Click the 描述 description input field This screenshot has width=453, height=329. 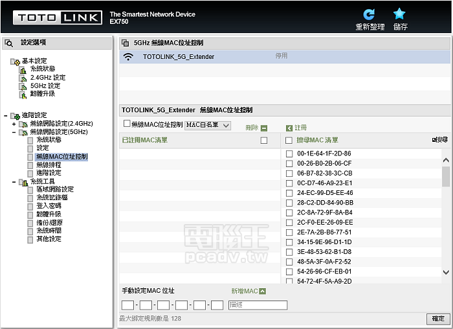pyautogui.click(x=258, y=305)
